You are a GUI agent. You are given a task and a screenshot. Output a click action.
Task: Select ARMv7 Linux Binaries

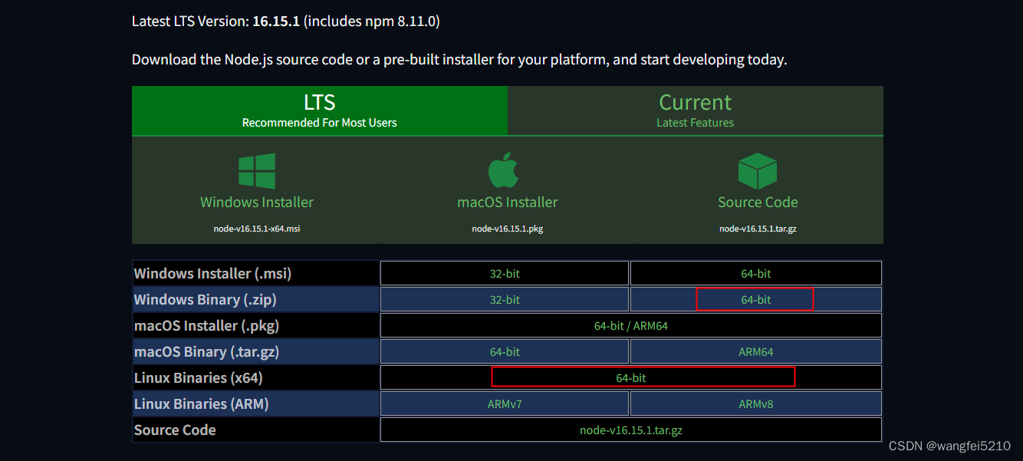click(505, 404)
